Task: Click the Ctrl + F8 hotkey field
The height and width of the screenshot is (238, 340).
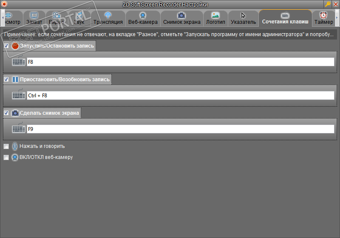Action: click(180, 96)
